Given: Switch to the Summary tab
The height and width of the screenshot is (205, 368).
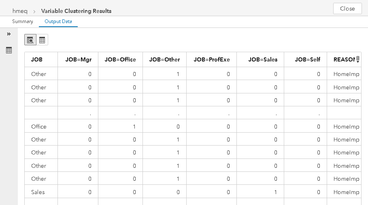Looking at the screenshot, I should click(23, 21).
